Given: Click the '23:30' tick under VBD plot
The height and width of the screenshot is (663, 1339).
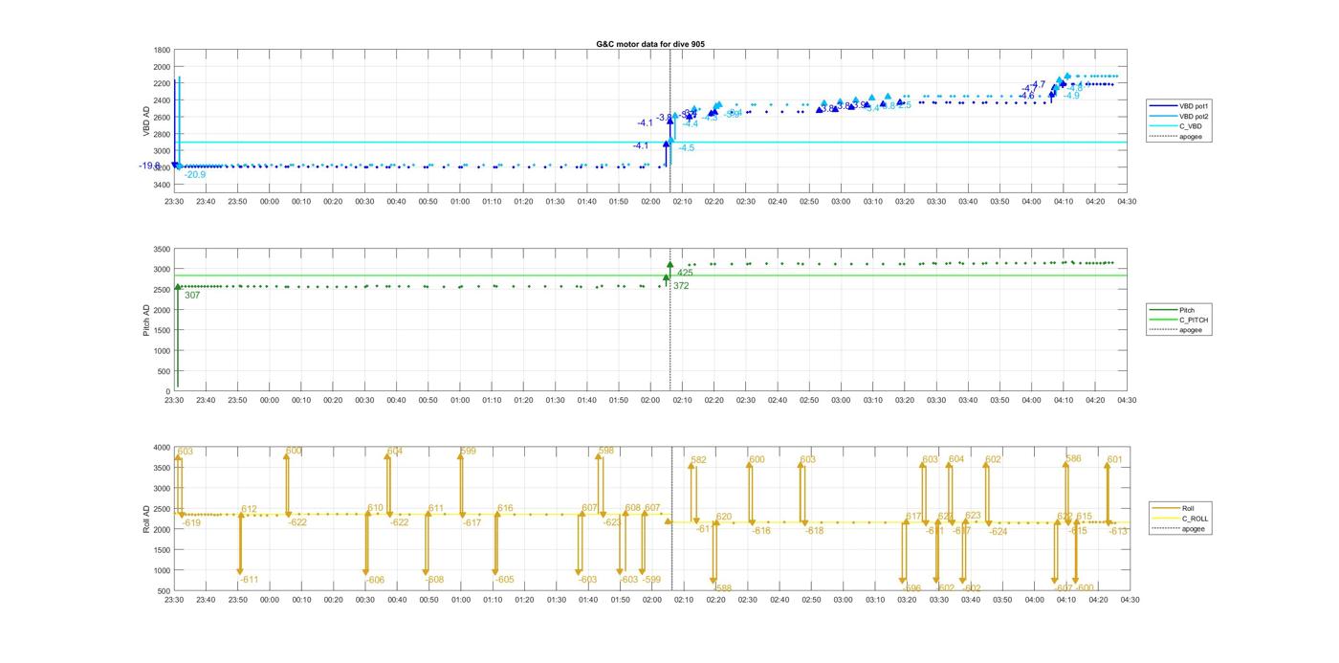Looking at the screenshot, I should (x=174, y=201).
